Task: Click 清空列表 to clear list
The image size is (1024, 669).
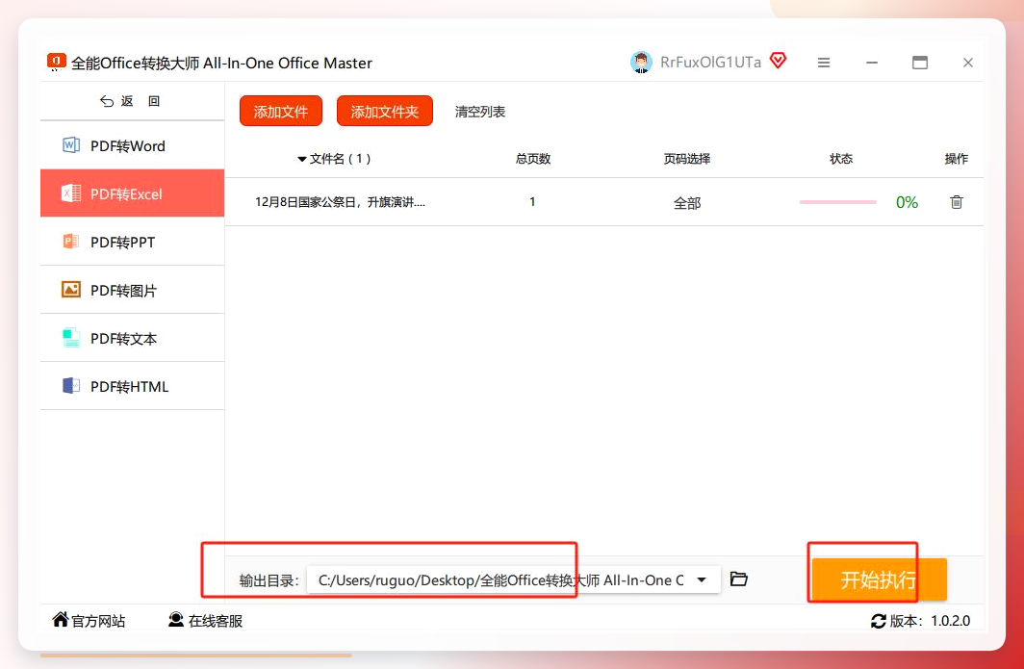Action: 480,112
